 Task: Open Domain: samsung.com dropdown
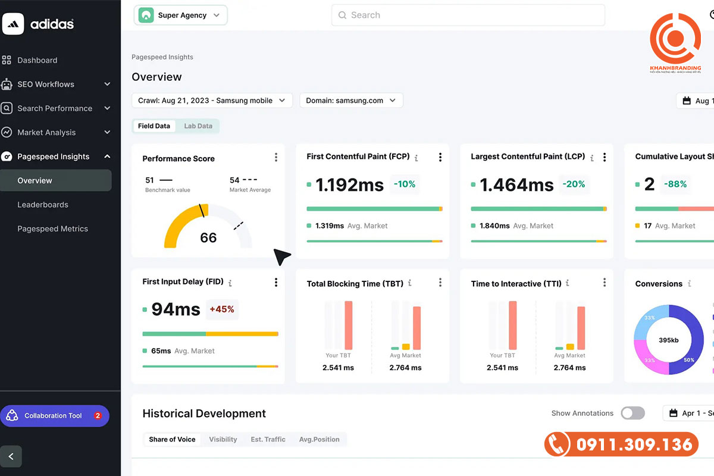351,101
